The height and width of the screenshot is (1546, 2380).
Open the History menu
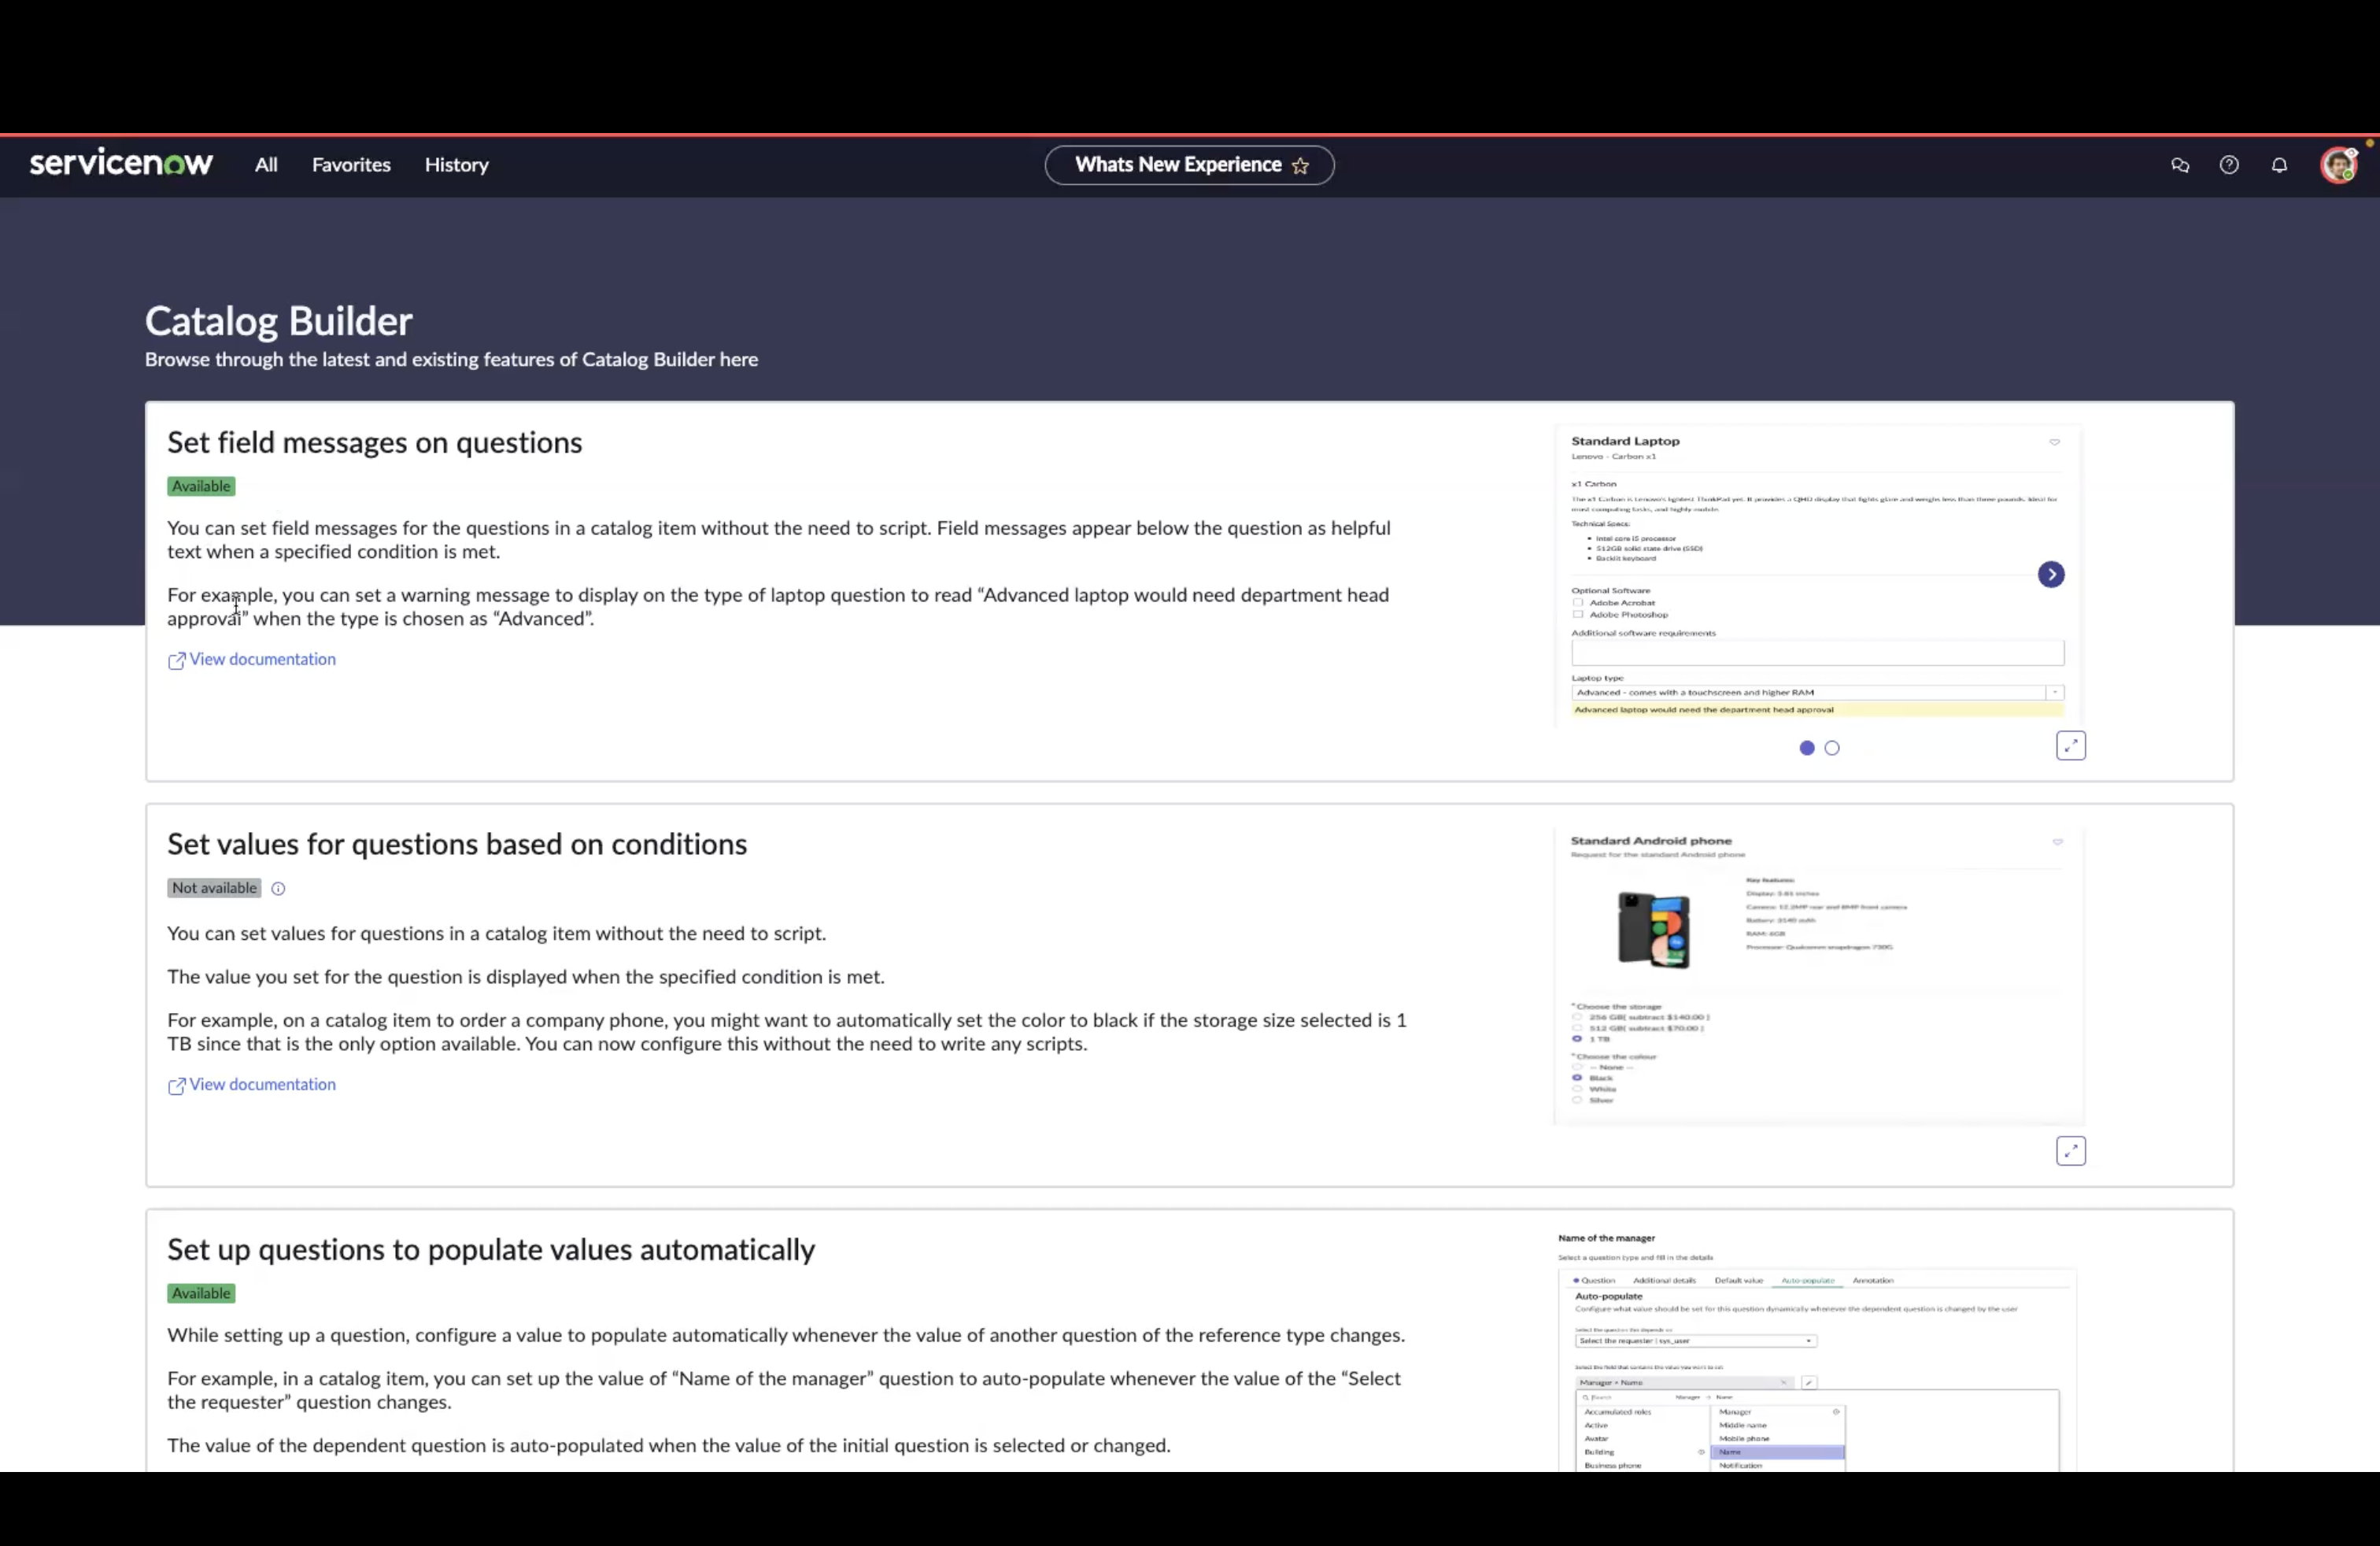click(x=457, y=165)
